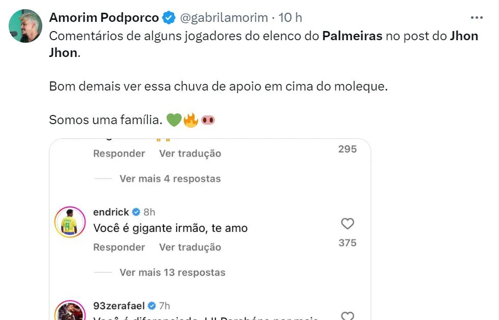Click Responder under endrick's comment
The height and width of the screenshot is (320, 499).
pos(119,247)
